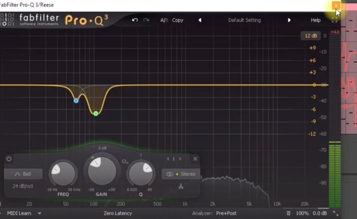Select the blue EQ band node
The image size is (357, 219).
point(76,101)
